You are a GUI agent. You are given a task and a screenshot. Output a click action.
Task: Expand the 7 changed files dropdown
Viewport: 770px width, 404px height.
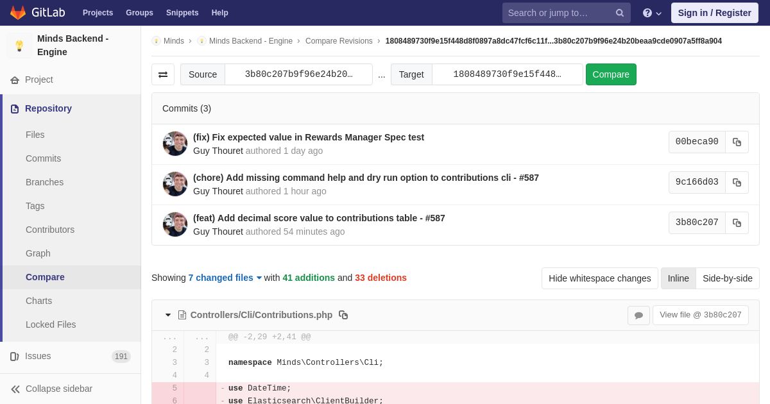point(225,278)
